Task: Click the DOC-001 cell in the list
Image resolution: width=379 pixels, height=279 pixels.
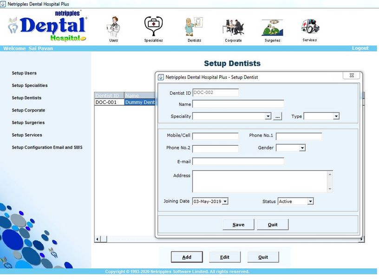Action: pyautogui.click(x=109, y=102)
